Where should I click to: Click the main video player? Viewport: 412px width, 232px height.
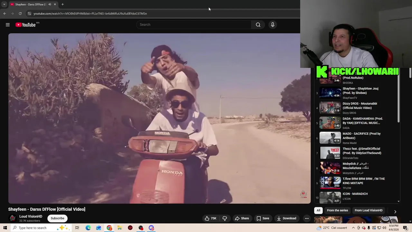pyautogui.click(x=159, y=118)
